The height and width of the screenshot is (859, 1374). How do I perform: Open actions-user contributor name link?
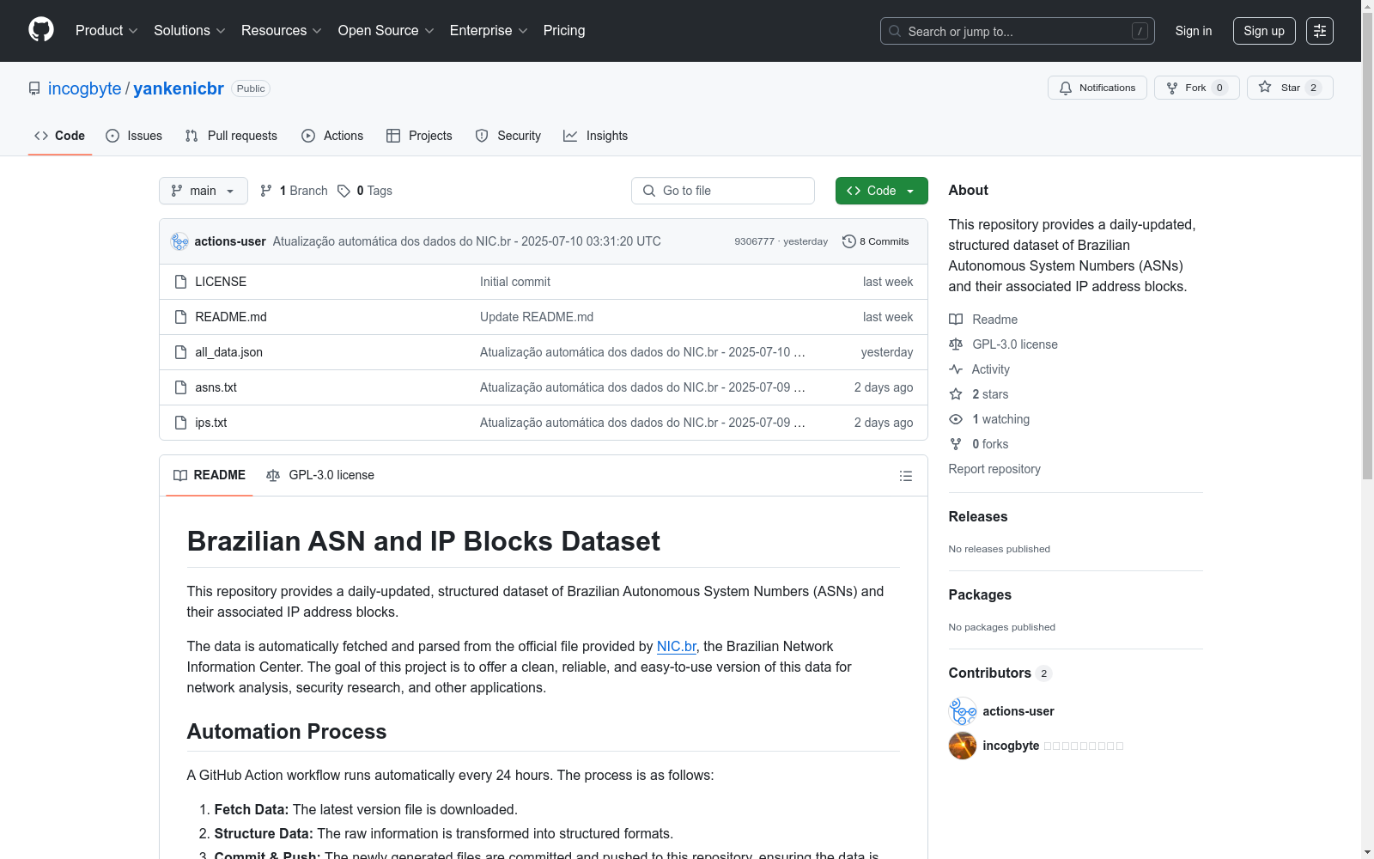pyautogui.click(x=1018, y=711)
